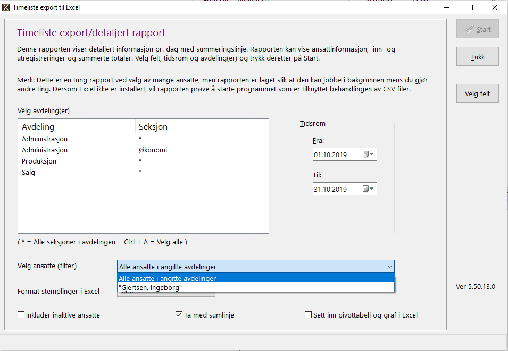Click the Seksjon column header
Viewport: 508px width, 351px height.
pos(151,126)
